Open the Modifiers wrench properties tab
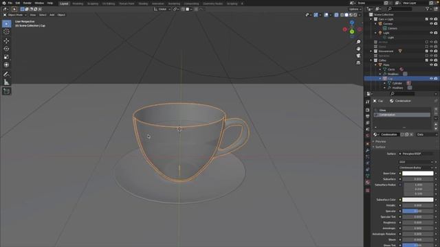440x247 pixels. click(368, 150)
